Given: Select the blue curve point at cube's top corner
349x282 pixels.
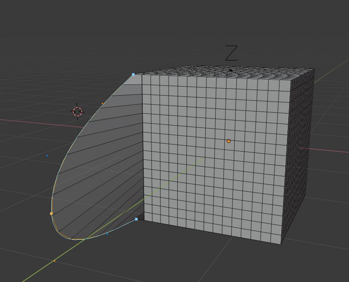Looking at the screenshot, I should click(133, 74).
